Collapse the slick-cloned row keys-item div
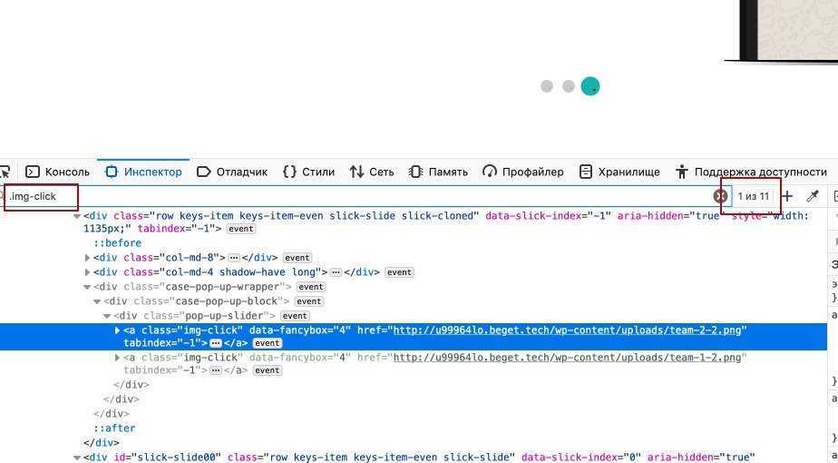The height and width of the screenshot is (463, 838). point(77,216)
